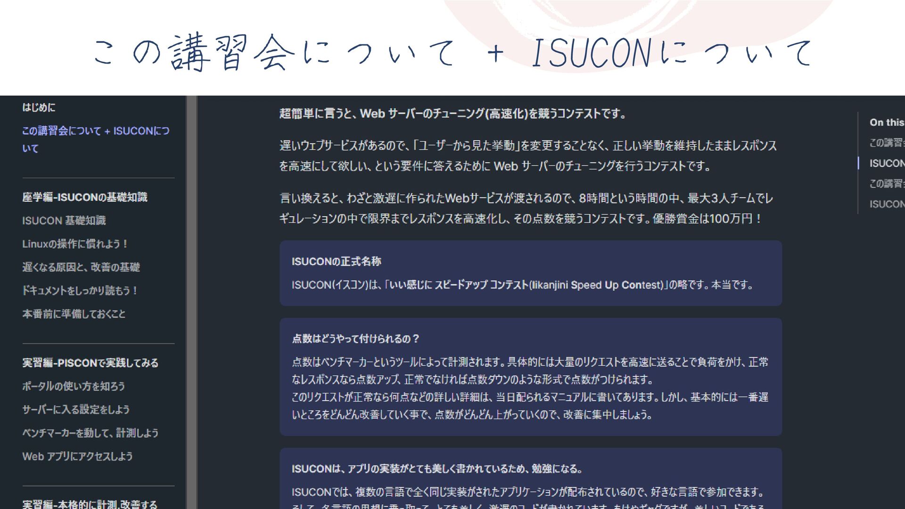Image resolution: width=905 pixels, height=509 pixels.
Task: Click the 超簡単に言うと bold summary line
Action: [453, 114]
